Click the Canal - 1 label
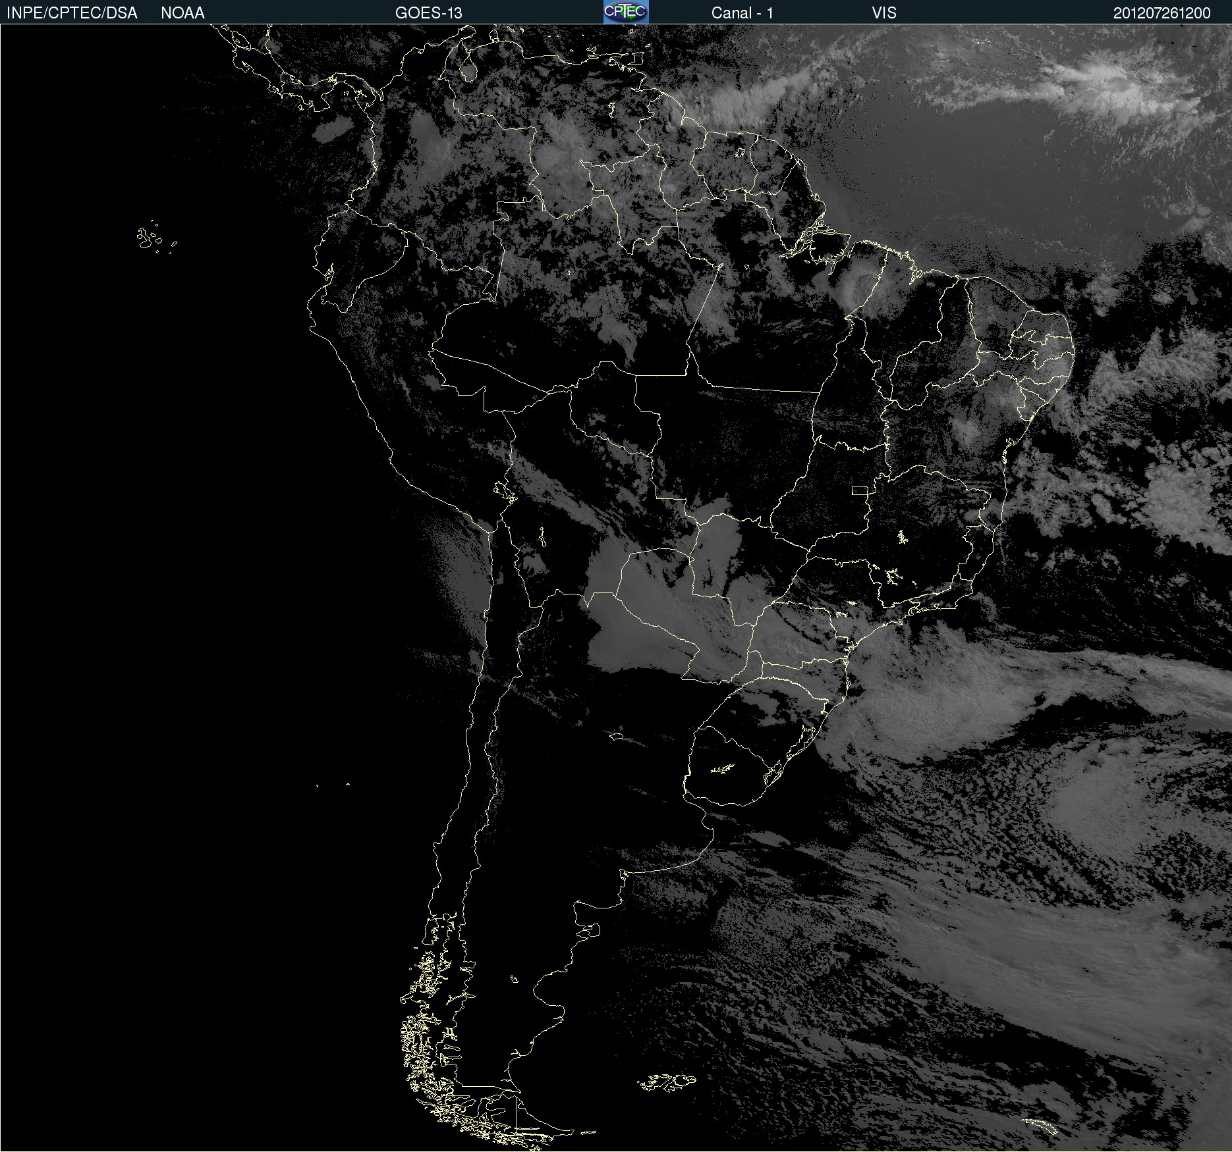This screenshot has width=1232, height=1152. pos(742,13)
